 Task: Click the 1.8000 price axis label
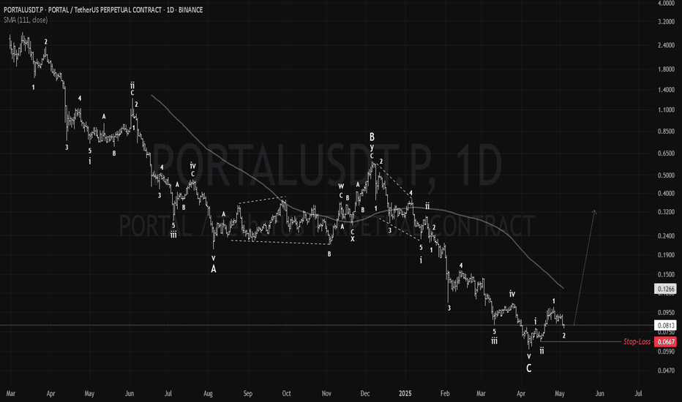pos(666,69)
